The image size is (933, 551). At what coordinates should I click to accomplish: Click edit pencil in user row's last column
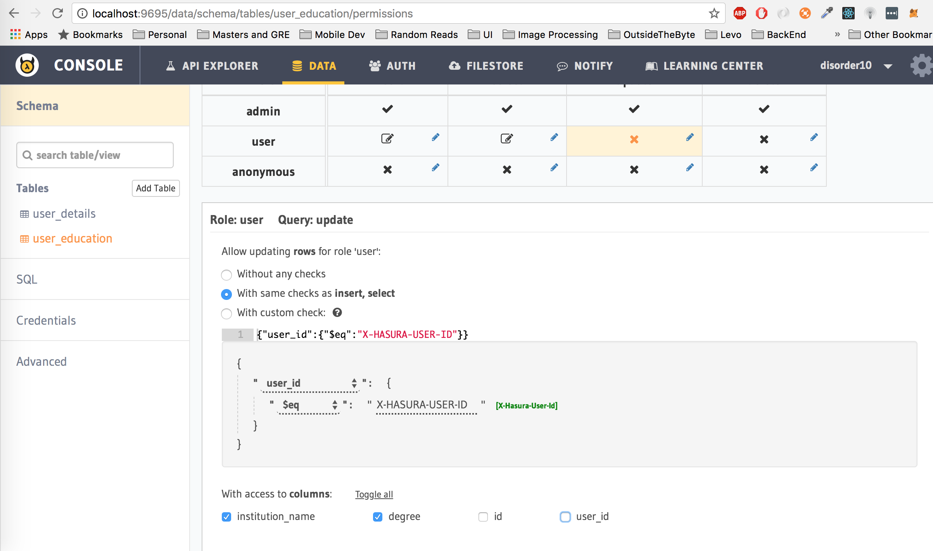(x=814, y=138)
